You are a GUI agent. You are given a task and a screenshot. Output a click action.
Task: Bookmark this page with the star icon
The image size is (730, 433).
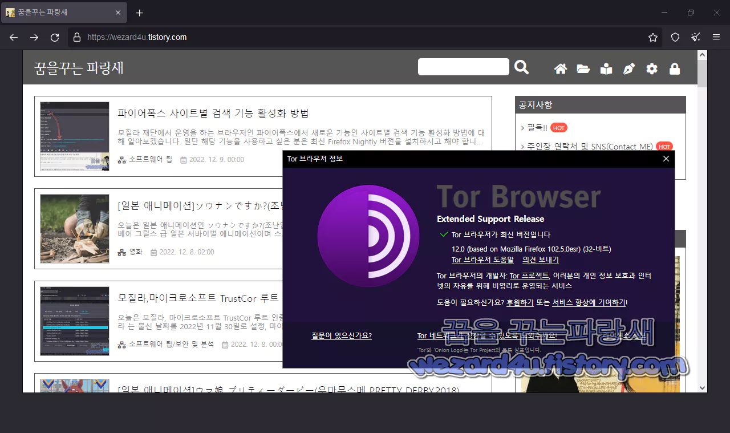pos(653,37)
